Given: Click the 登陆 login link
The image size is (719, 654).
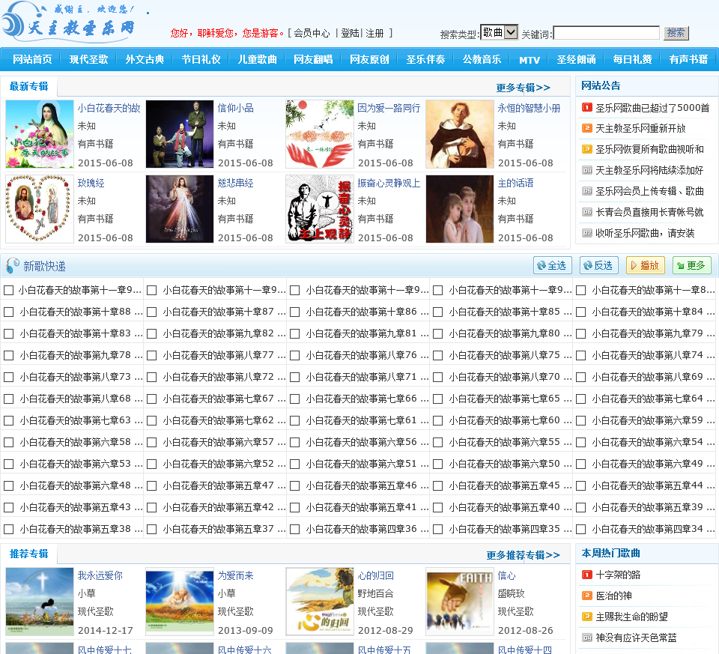Looking at the screenshot, I should click(x=350, y=33).
